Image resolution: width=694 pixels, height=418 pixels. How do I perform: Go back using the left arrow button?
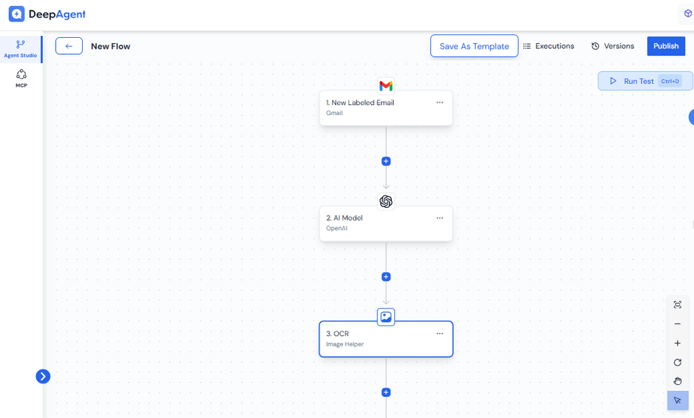(69, 46)
